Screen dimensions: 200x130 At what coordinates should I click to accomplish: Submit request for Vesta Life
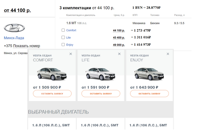pyautogui.click(x=101, y=94)
